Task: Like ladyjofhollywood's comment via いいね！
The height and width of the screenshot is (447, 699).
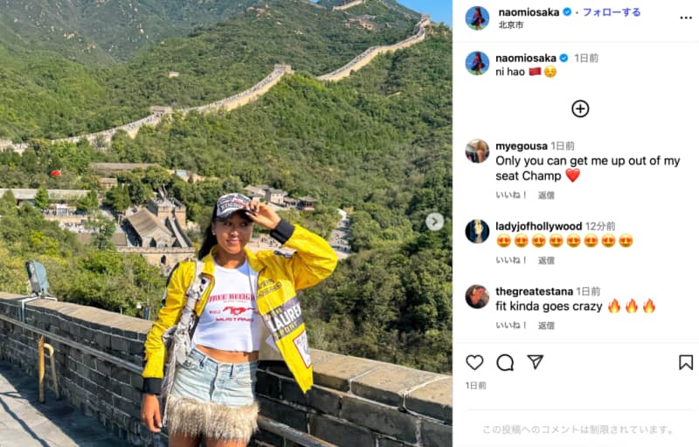Action: (x=512, y=260)
